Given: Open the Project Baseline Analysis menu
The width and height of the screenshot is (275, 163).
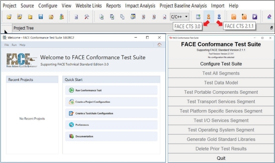Looking at the screenshot, I should [x=183, y=6].
